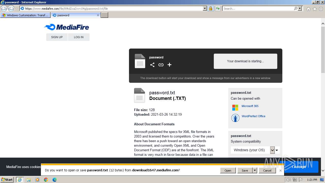Close the download notification bar
The height and width of the screenshot is (183, 325).
(281, 171)
